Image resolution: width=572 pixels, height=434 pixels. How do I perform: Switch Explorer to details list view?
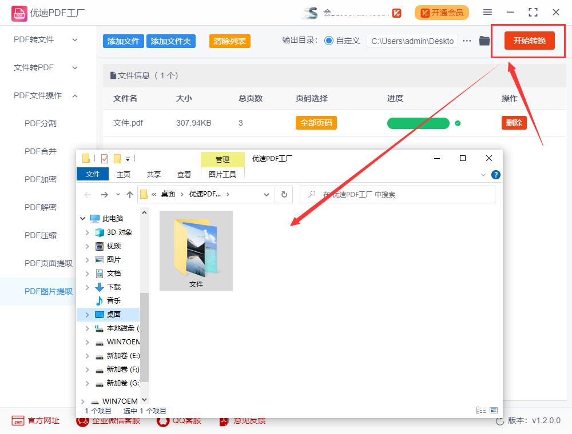pyautogui.click(x=482, y=410)
